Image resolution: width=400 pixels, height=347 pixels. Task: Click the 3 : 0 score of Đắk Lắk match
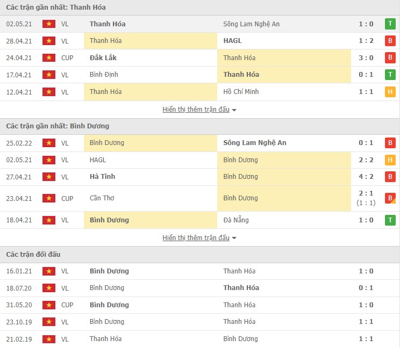click(x=366, y=58)
